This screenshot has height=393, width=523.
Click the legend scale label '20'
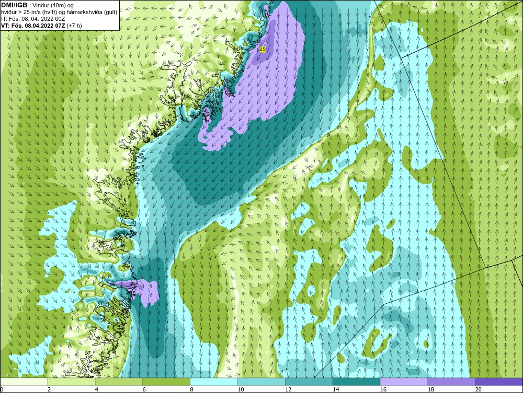(x=479, y=389)
